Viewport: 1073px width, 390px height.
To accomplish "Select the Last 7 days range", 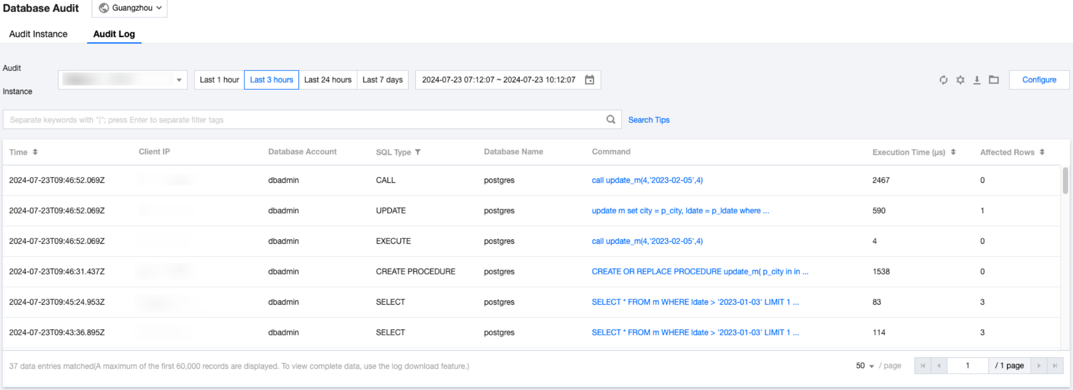I will pos(383,80).
